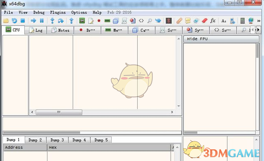264x161 pixels.
Task: Open a file with the folder icon
Action: pos(6,21)
